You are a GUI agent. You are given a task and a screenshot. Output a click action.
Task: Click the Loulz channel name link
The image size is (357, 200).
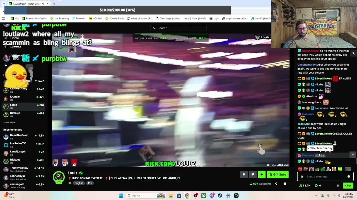[x=73, y=173]
